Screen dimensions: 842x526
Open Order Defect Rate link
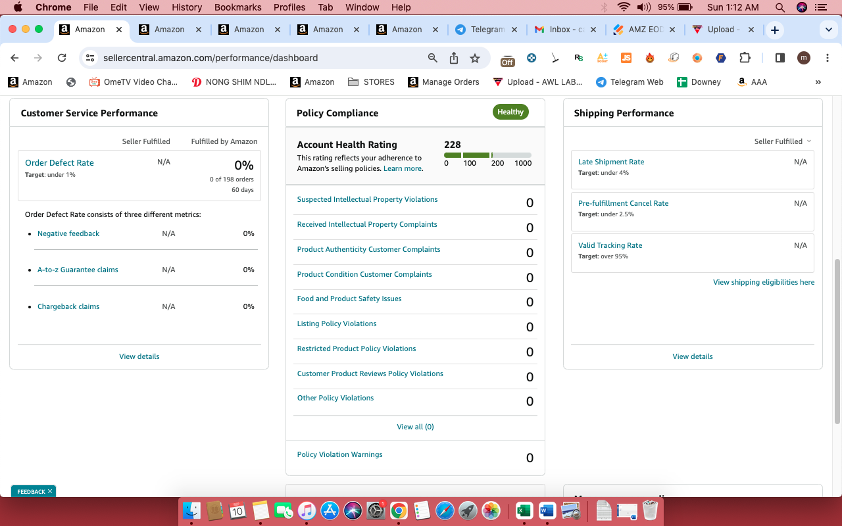(x=59, y=163)
